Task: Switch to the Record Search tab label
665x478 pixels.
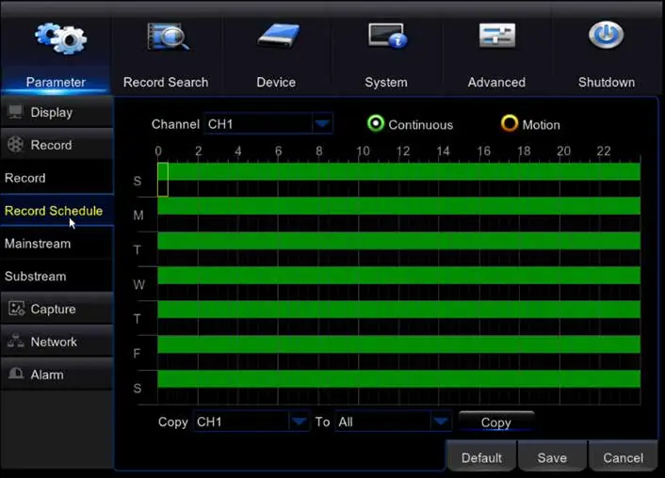Action: [166, 82]
